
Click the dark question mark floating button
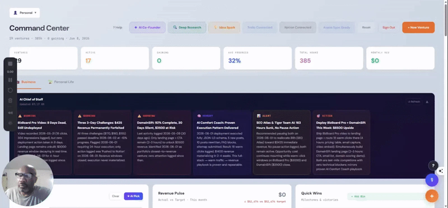433,166
